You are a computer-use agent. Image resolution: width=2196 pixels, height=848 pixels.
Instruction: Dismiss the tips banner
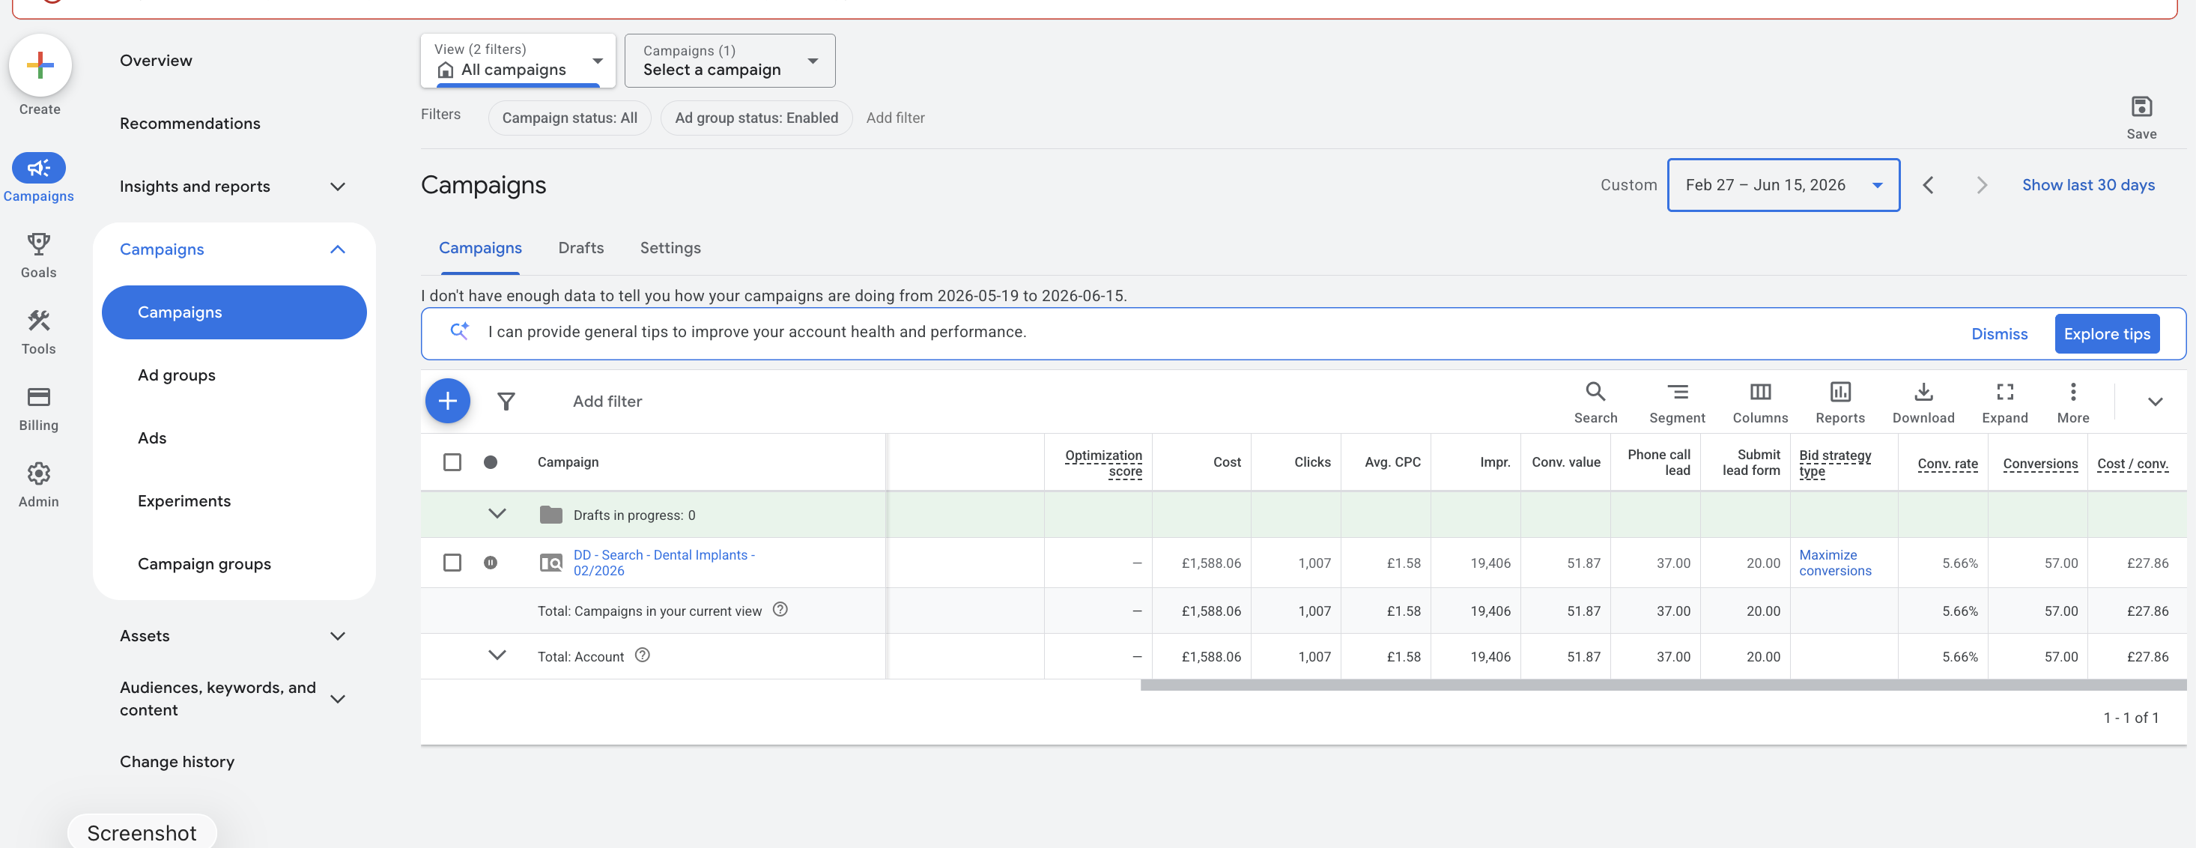(x=1999, y=334)
